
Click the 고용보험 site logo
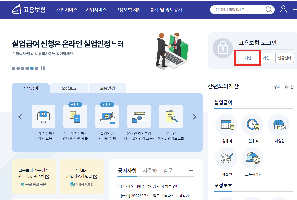coord(28,9)
